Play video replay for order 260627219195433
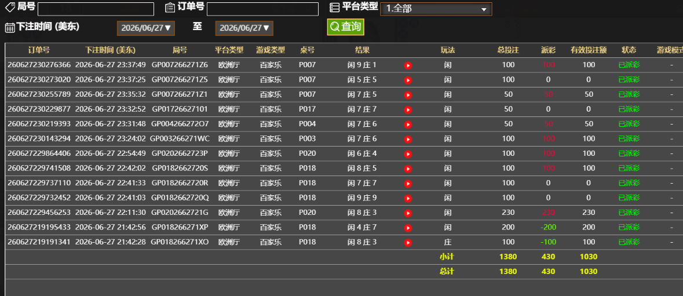 pos(408,228)
